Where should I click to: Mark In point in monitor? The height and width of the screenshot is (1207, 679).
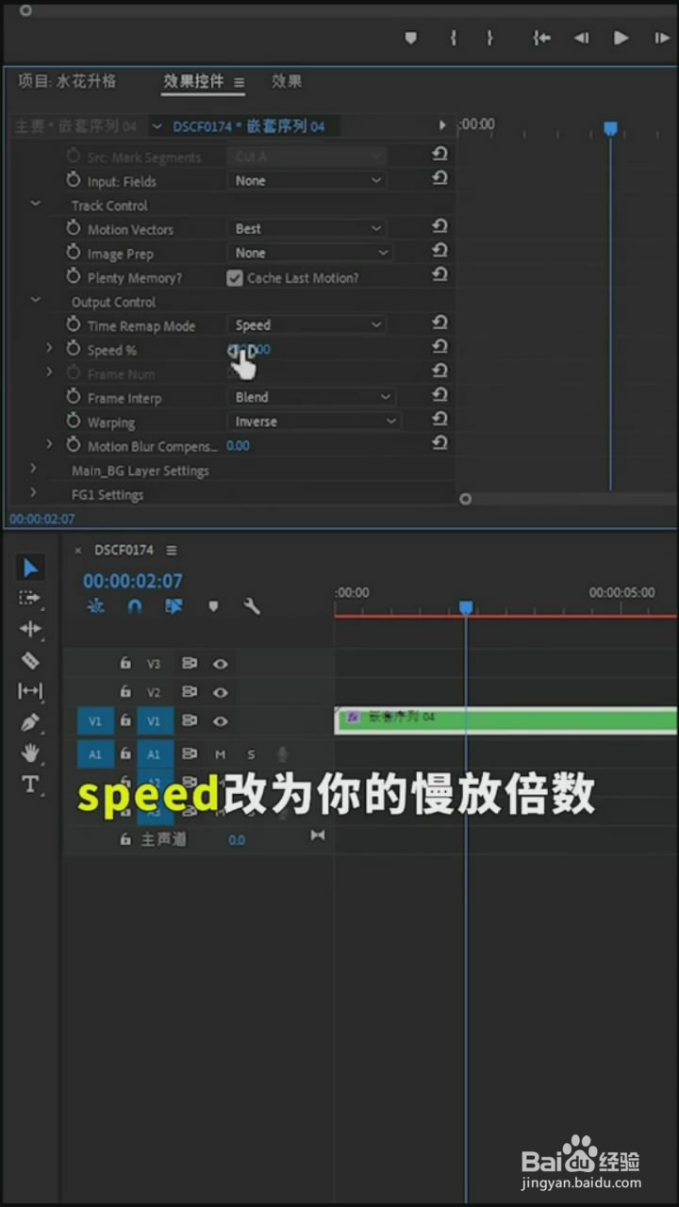454,38
